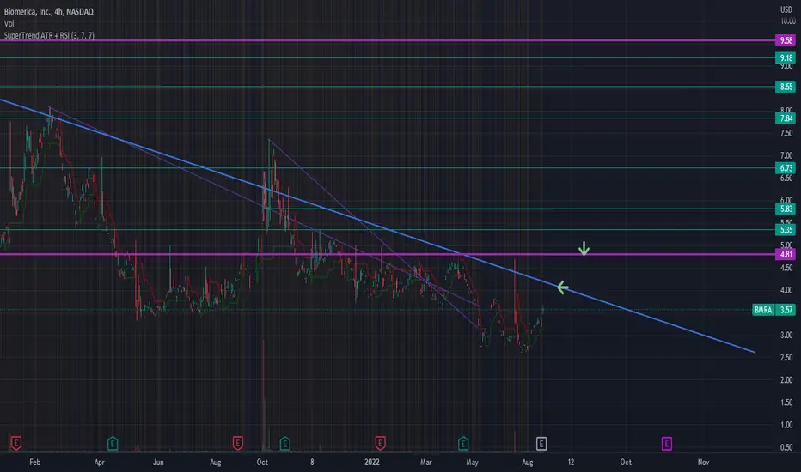Open green earnings marker near Apr
This screenshot has width=801, height=472.
(113, 443)
